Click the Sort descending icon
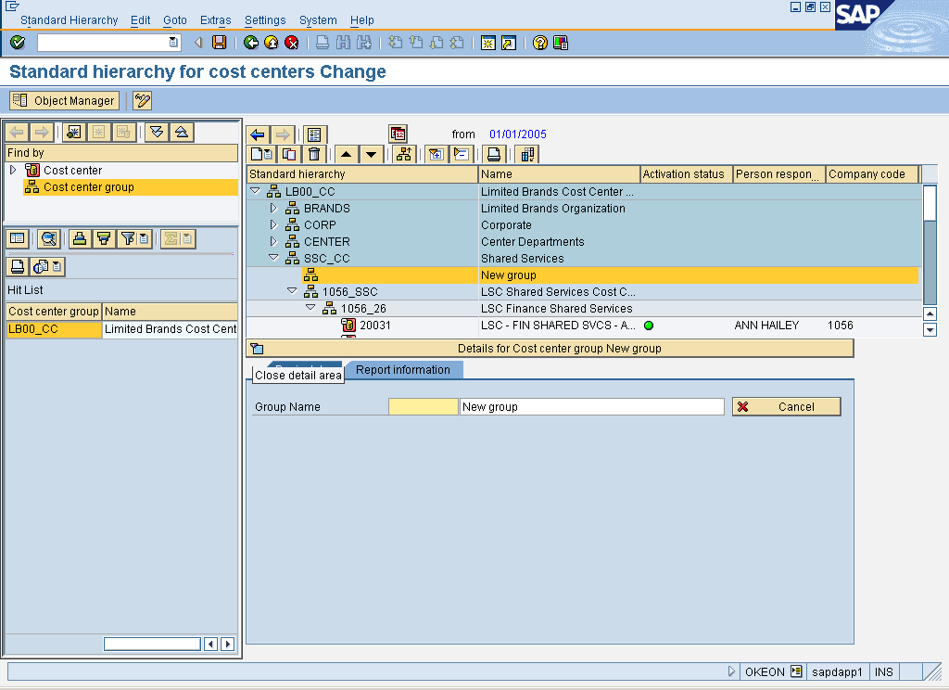Viewport: 949px width, 690px height. (x=104, y=238)
